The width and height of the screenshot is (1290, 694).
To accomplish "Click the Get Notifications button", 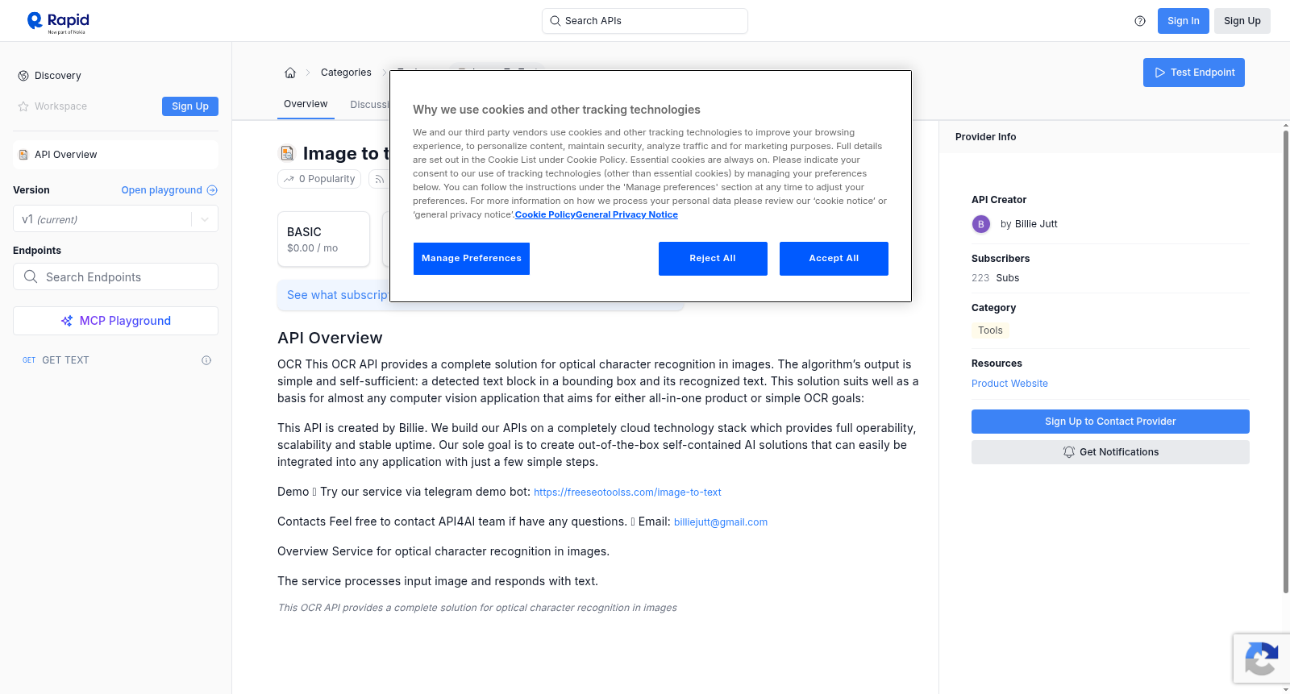I will tap(1110, 452).
